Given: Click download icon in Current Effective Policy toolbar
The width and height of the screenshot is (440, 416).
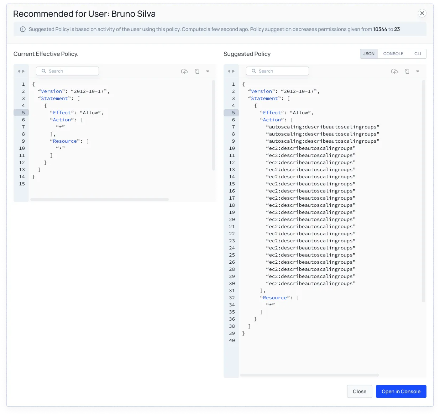Looking at the screenshot, I should pyautogui.click(x=184, y=71).
